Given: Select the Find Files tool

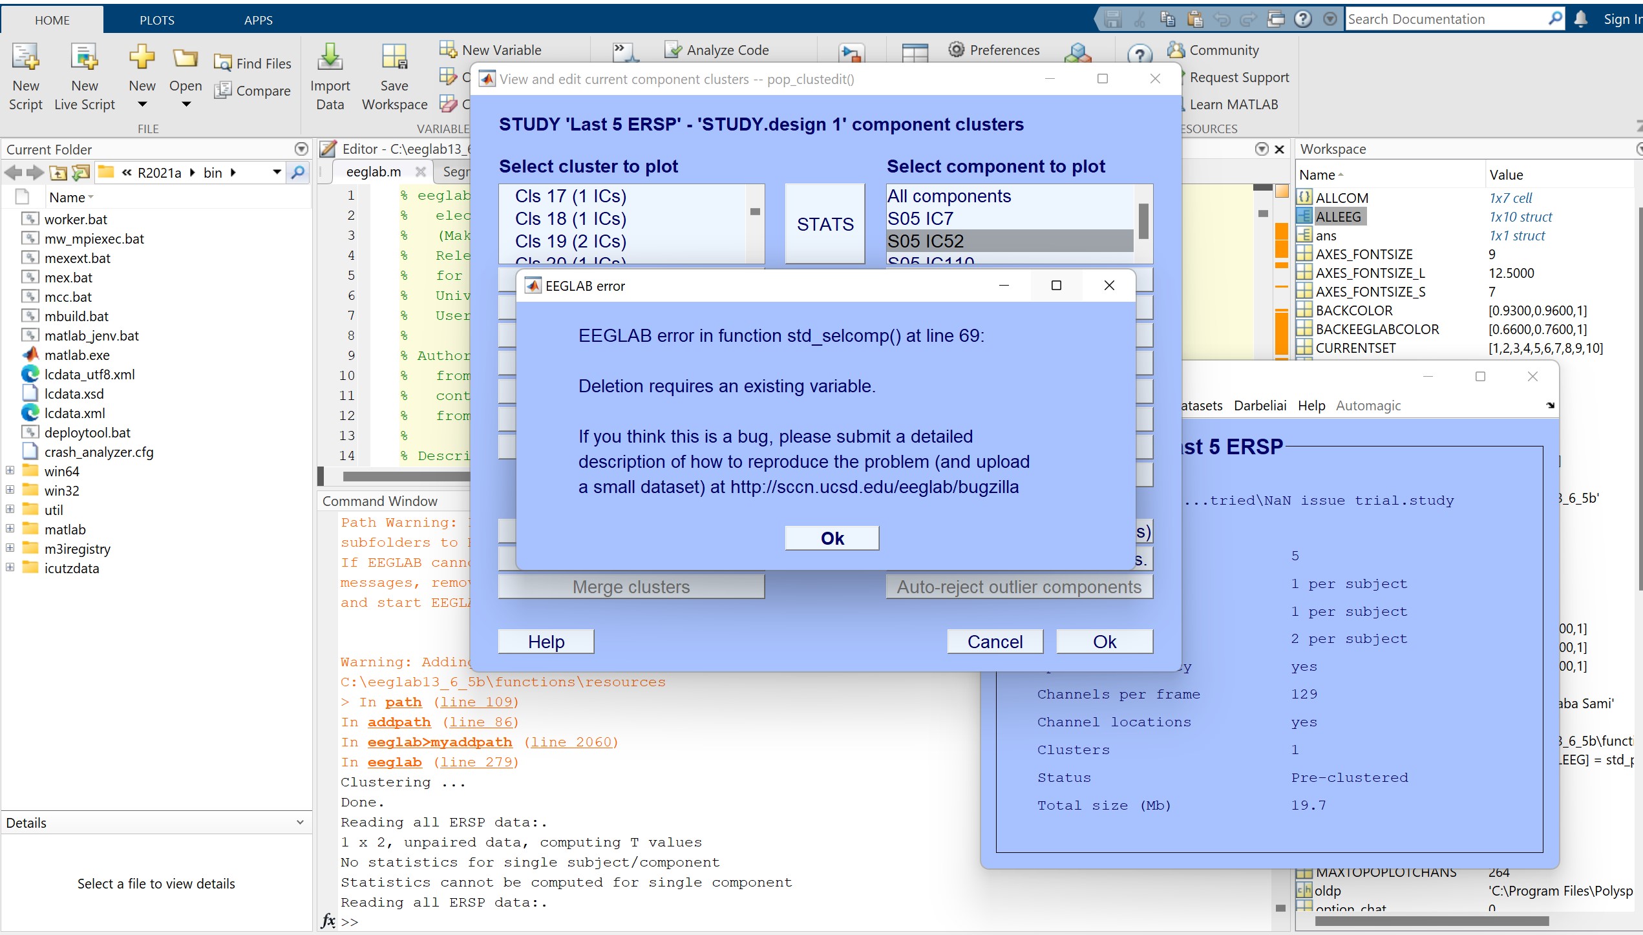Looking at the screenshot, I should coord(253,62).
